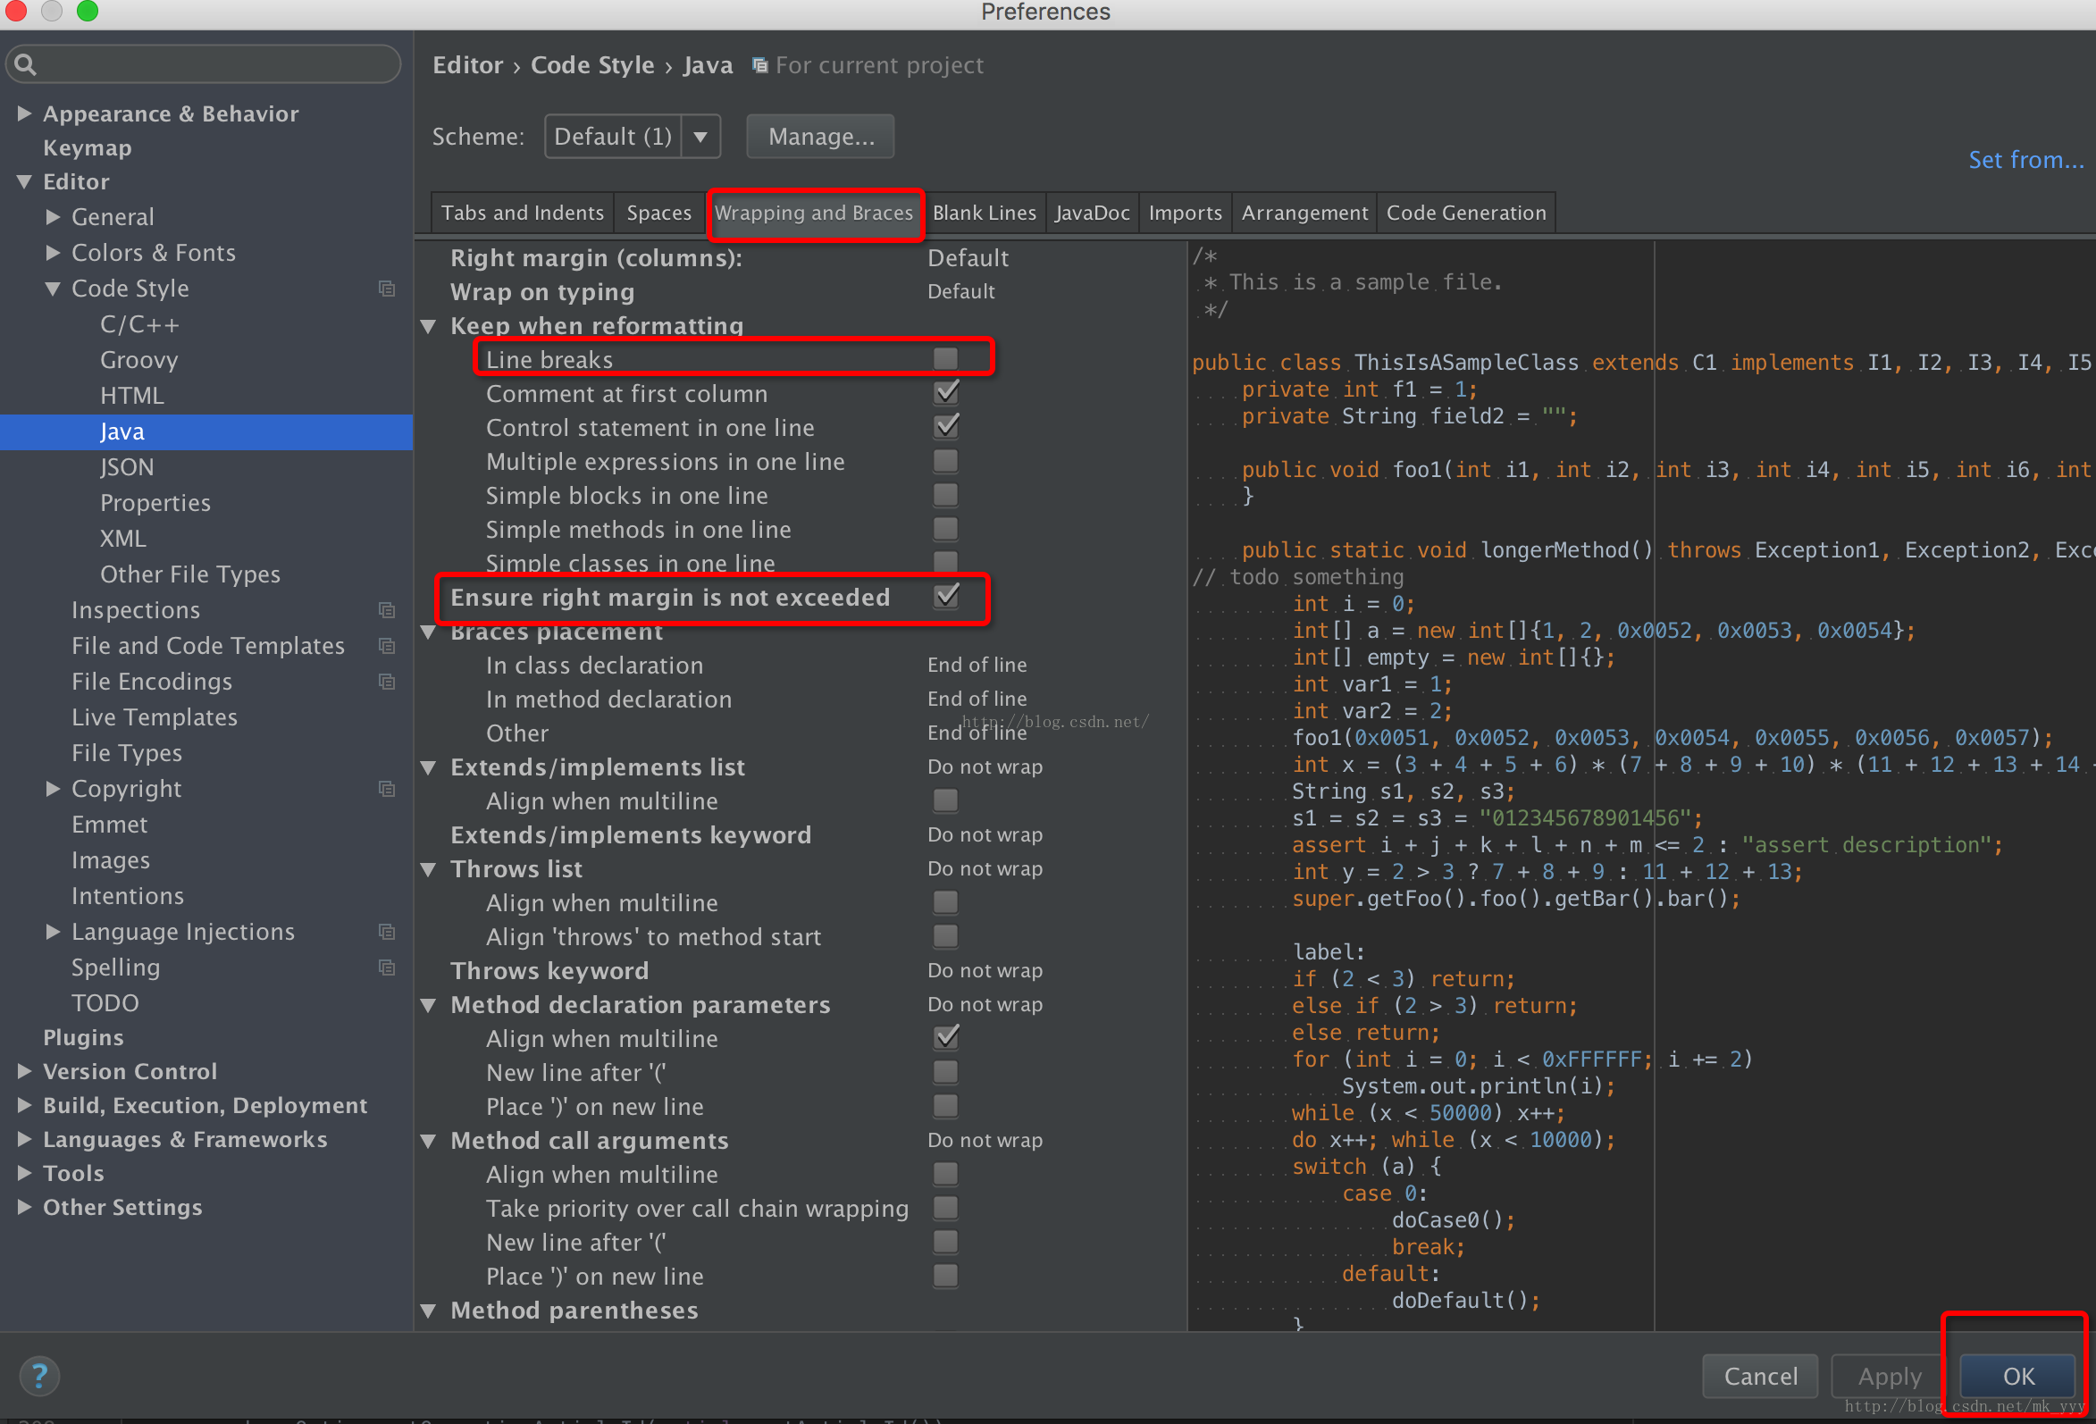The height and width of the screenshot is (1424, 2096).
Task: Toggle Comment at first column checkbox
Action: point(945,393)
